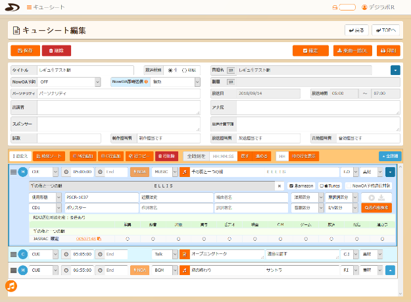
Task: Open the Talk type dropdown in the second row
Action: (x=165, y=253)
